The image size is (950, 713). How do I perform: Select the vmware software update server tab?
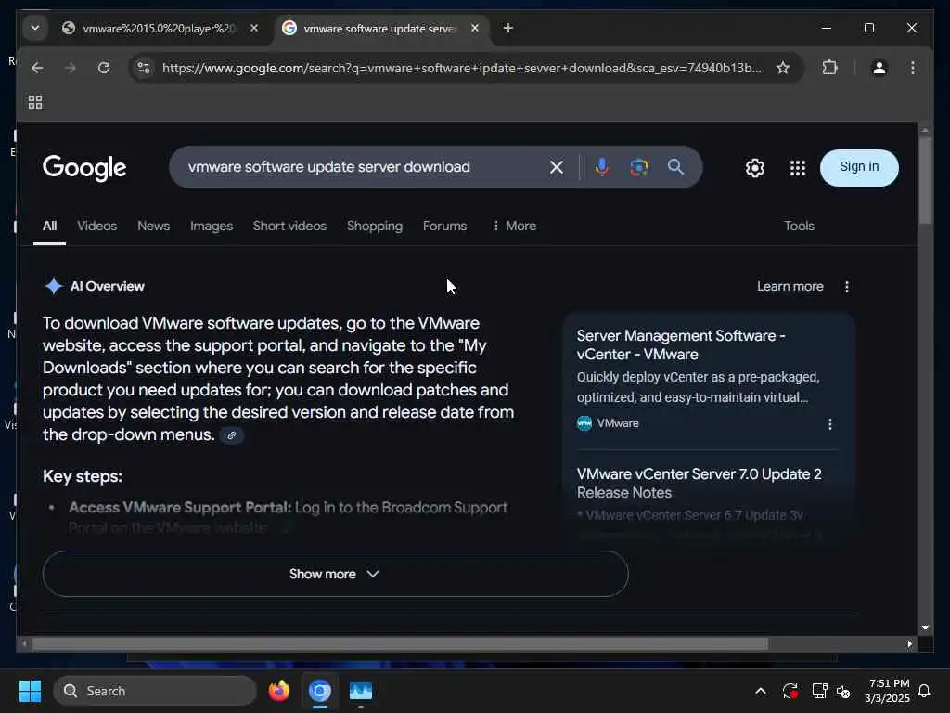click(x=379, y=29)
